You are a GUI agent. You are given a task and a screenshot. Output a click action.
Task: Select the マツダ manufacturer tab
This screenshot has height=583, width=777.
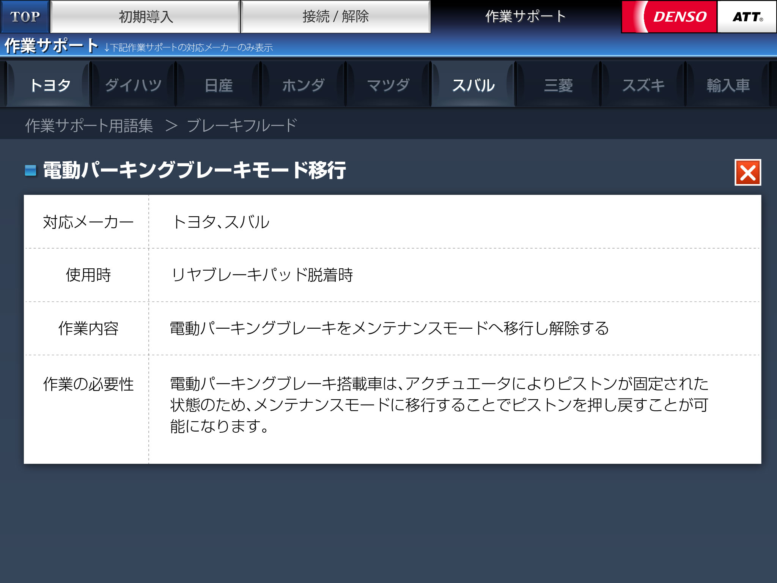pyautogui.click(x=388, y=85)
